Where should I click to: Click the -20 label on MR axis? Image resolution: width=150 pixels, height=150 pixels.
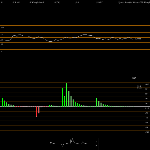pos(146,113)
